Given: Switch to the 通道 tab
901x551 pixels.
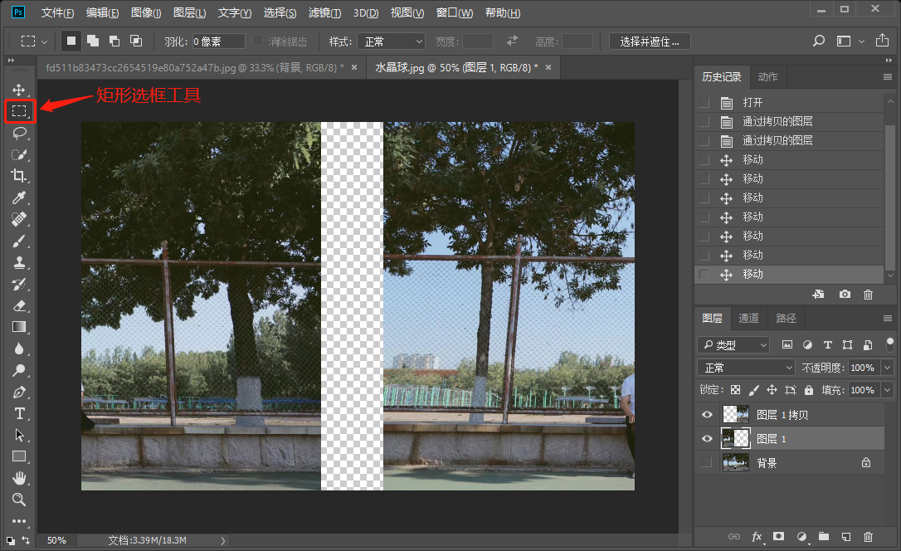Looking at the screenshot, I should (x=748, y=318).
